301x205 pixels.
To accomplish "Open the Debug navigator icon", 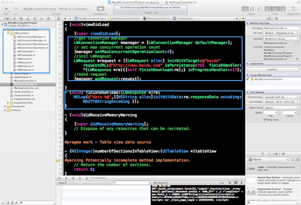I will pyautogui.click(x=35, y=19).
